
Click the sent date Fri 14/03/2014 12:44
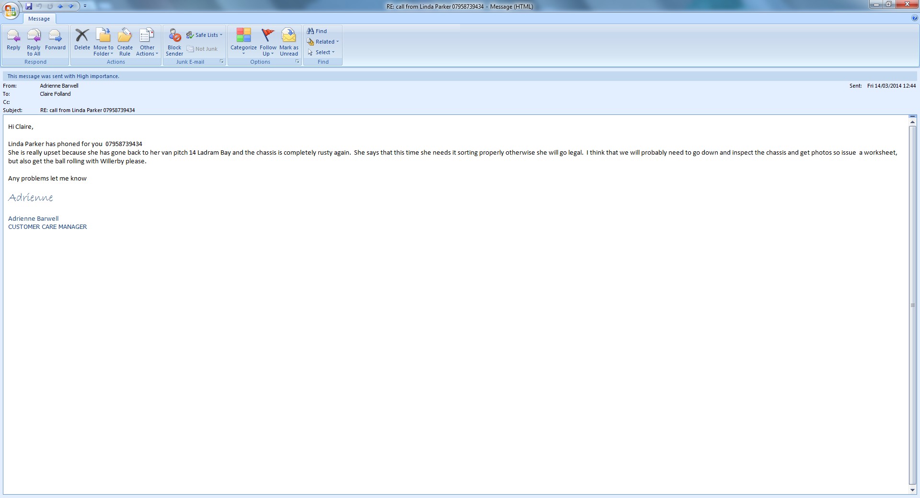891,86
